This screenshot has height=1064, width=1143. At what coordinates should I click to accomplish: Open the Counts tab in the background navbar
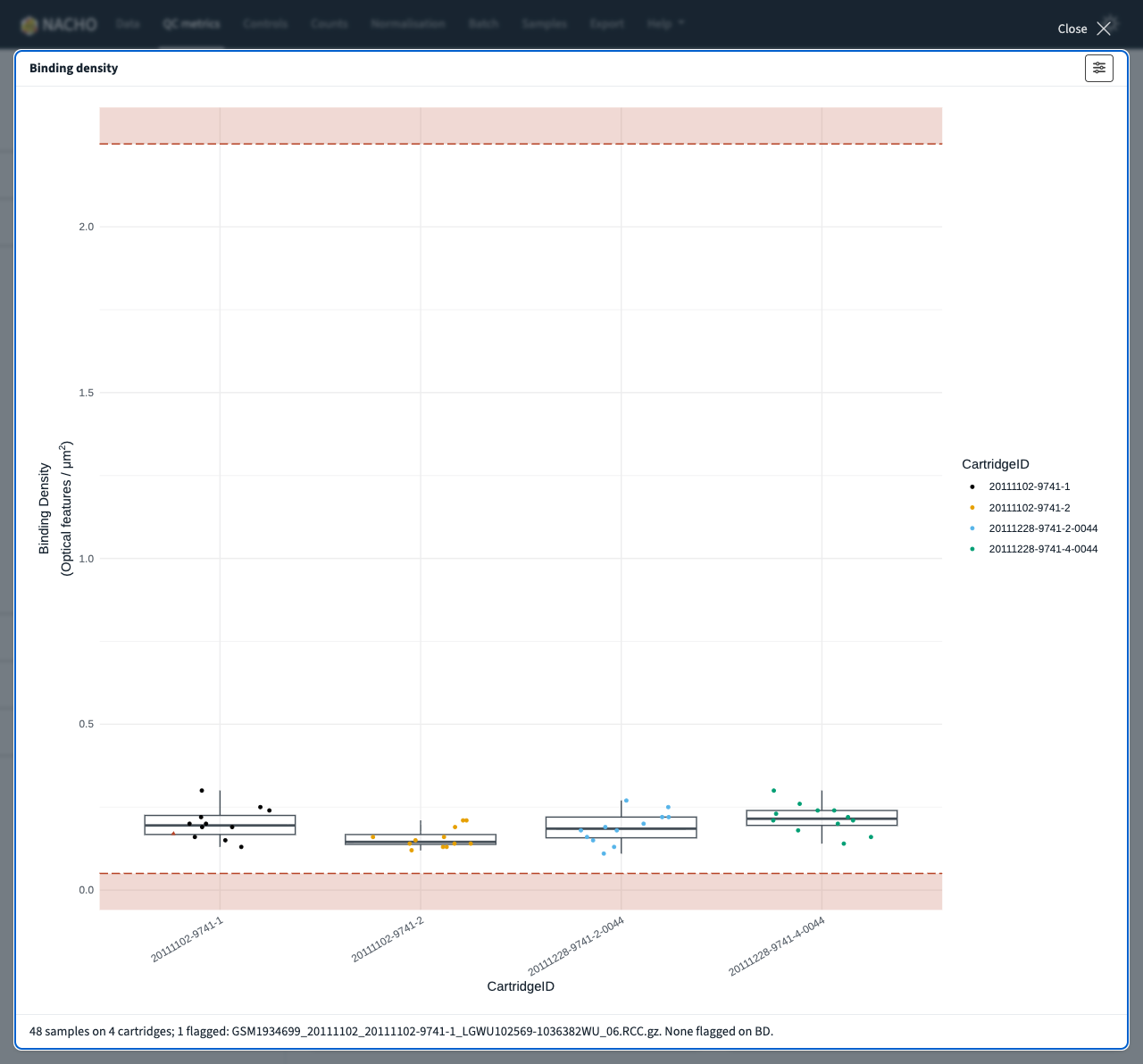point(330,23)
